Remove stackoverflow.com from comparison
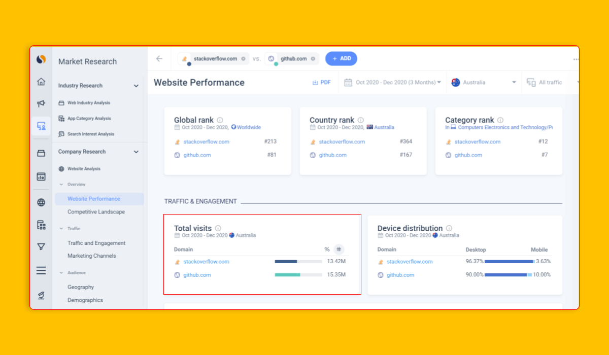 point(243,59)
